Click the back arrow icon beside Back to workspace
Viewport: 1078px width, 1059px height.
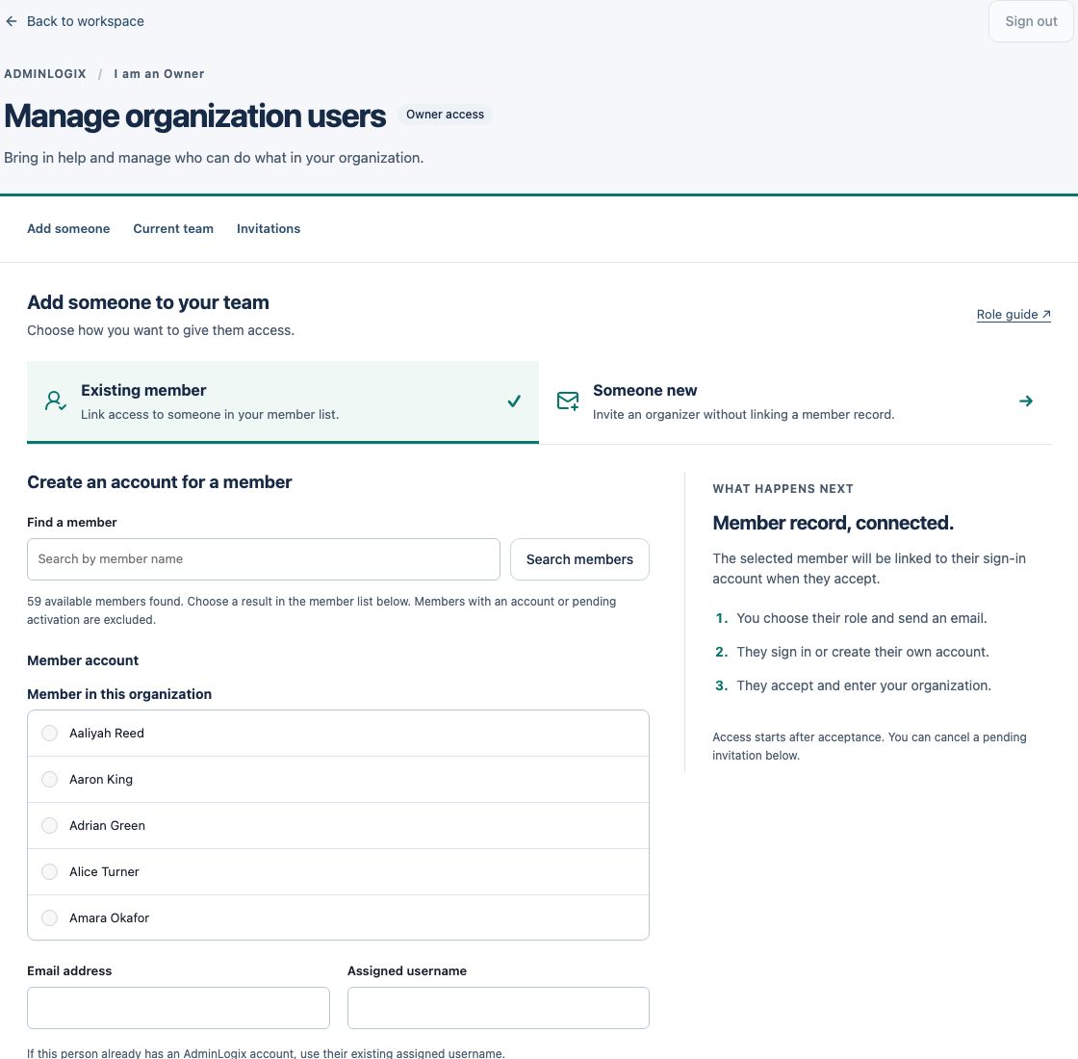(x=11, y=21)
